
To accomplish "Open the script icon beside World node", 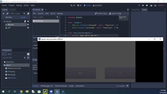I will click(x=25, y=21).
